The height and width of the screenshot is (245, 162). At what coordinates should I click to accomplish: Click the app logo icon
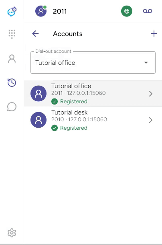[x=12, y=12]
